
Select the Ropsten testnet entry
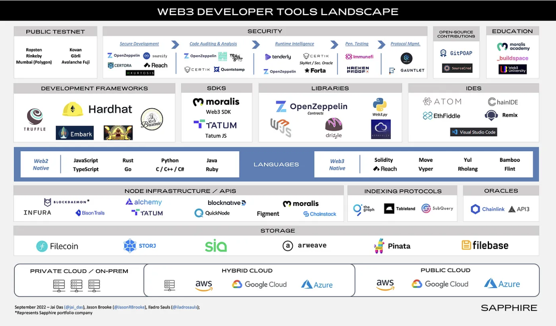[x=34, y=50]
